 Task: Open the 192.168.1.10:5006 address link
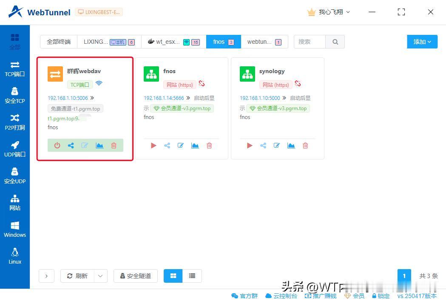pos(68,98)
